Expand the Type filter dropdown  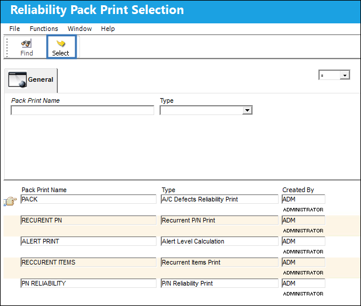click(x=247, y=110)
